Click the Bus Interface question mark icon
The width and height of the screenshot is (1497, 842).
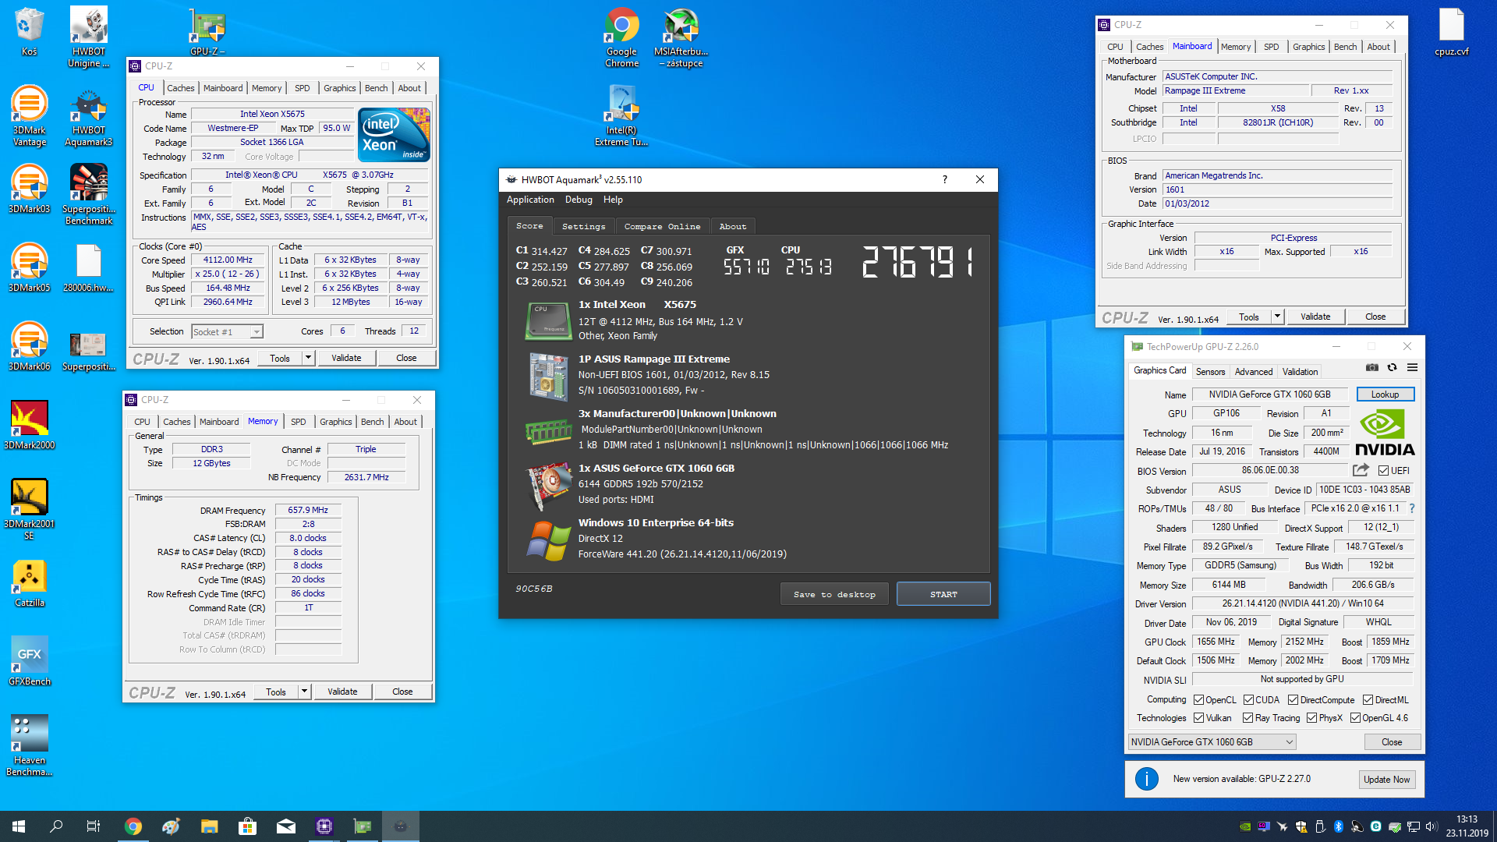(1412, 508)
